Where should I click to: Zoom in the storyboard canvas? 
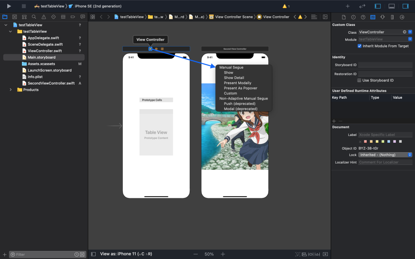pos(223,254)
